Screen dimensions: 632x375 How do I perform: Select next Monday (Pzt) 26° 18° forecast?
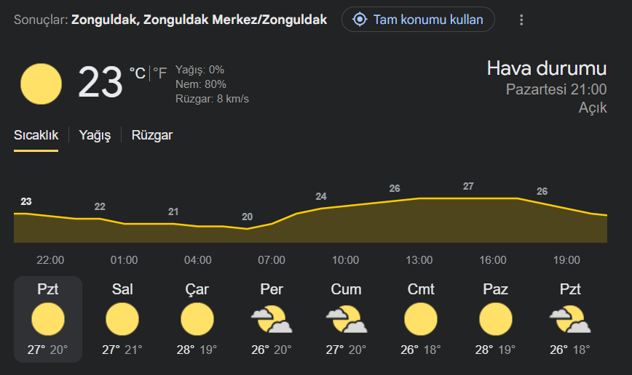pyautogui.click(x=570, y=319)
